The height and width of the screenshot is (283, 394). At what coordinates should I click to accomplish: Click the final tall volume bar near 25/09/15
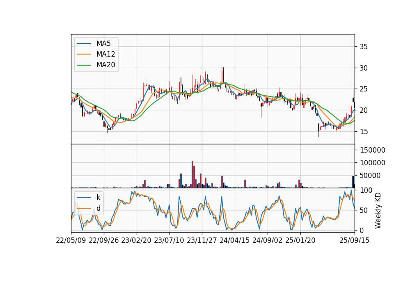click(353, 182)
